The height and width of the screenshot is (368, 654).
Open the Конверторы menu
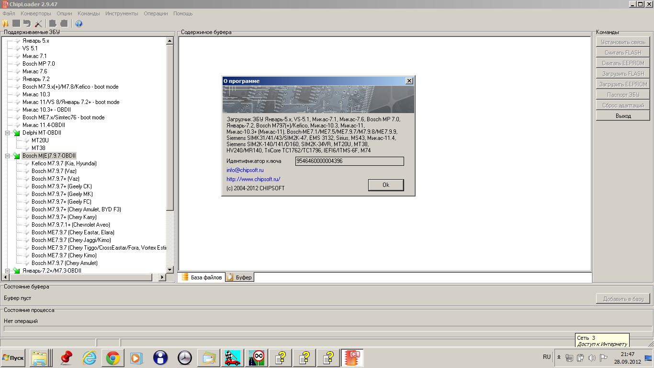click(36, 13)
